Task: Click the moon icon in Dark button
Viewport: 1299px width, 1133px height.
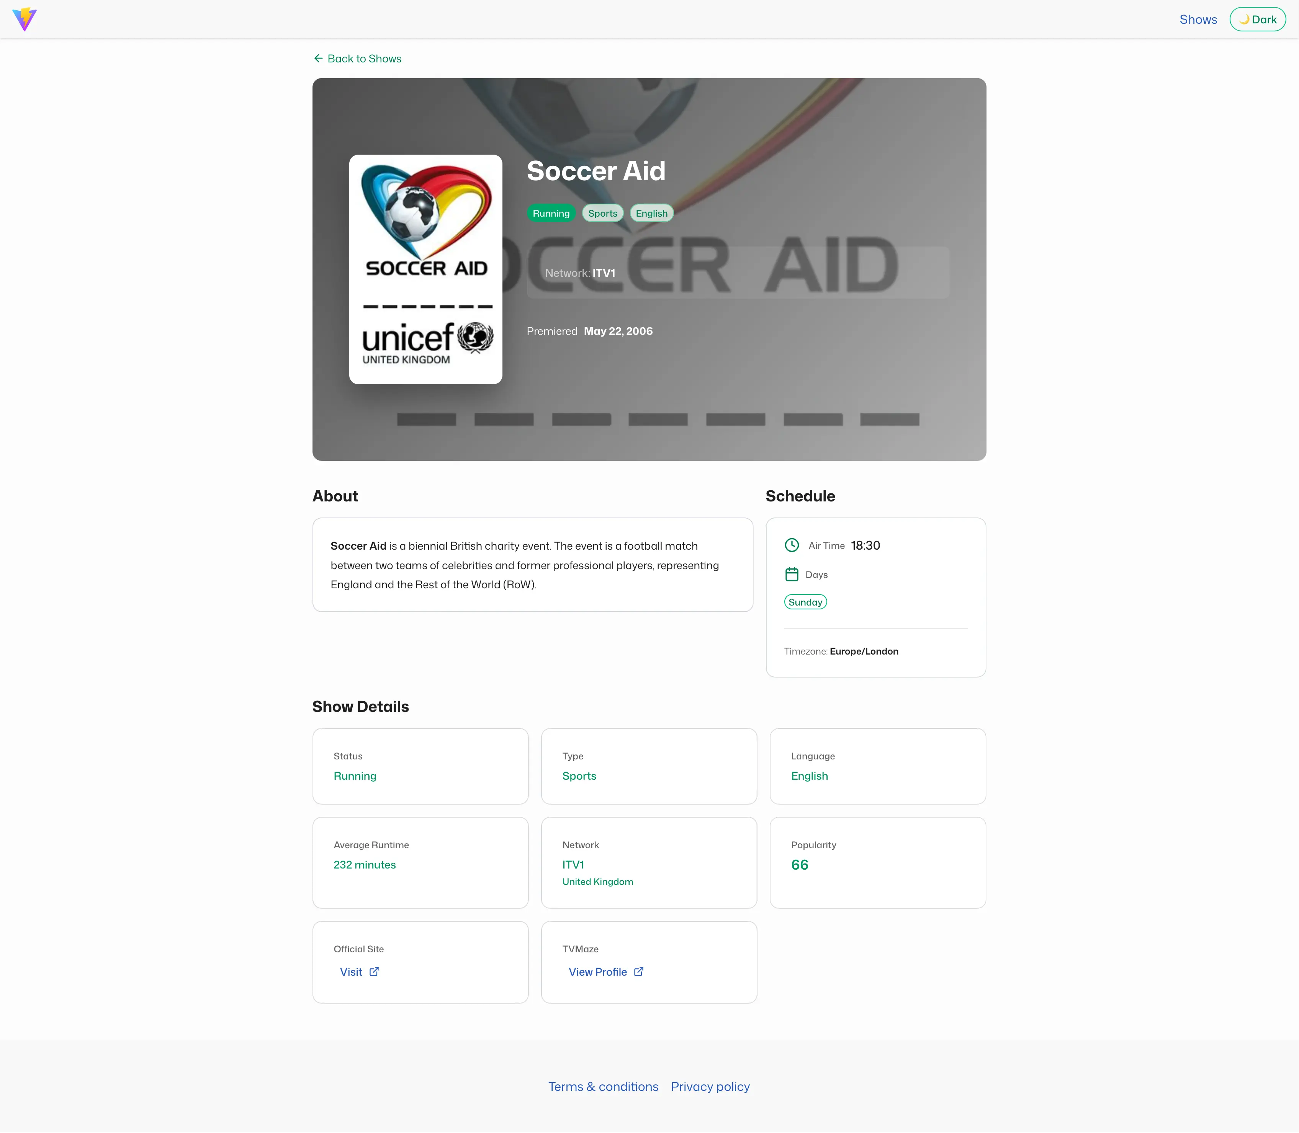Action: click(x=1244, y=20)
